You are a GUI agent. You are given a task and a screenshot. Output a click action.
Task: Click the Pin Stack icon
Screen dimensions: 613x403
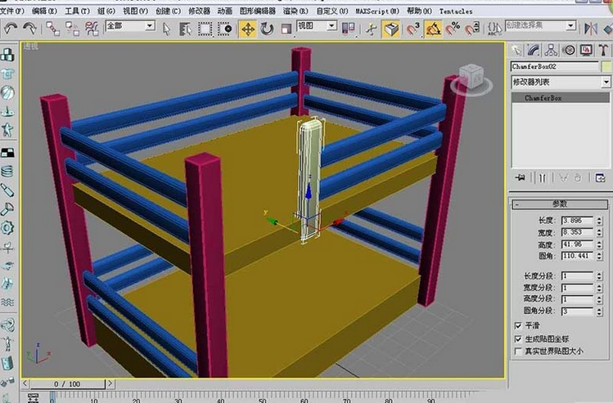click(521, 178)
